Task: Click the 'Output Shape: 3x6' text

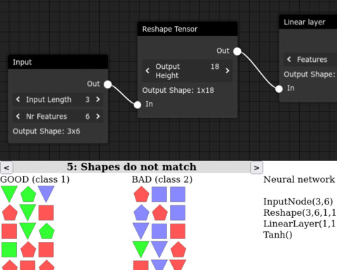Action: point(46,131)
